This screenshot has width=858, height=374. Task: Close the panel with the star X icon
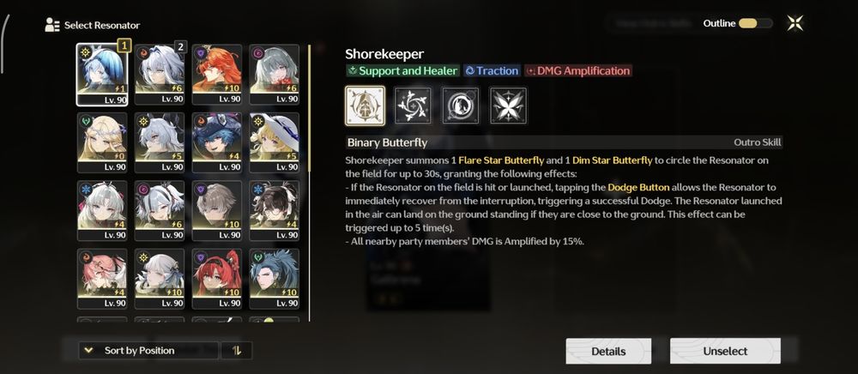click(x=795, y=23)
